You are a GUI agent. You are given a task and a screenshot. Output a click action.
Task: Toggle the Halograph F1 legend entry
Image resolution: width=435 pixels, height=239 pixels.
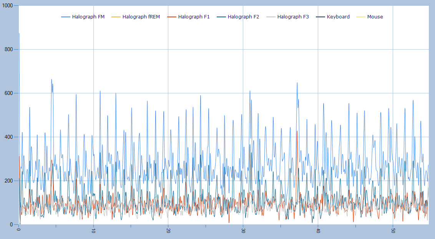click(x=189, y=17)
